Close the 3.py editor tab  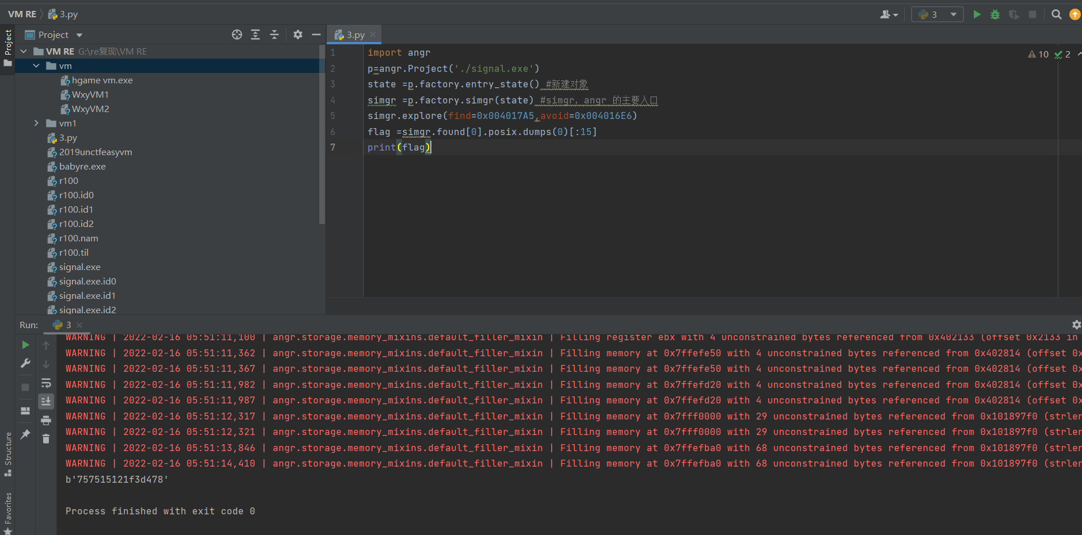point(373,34)
